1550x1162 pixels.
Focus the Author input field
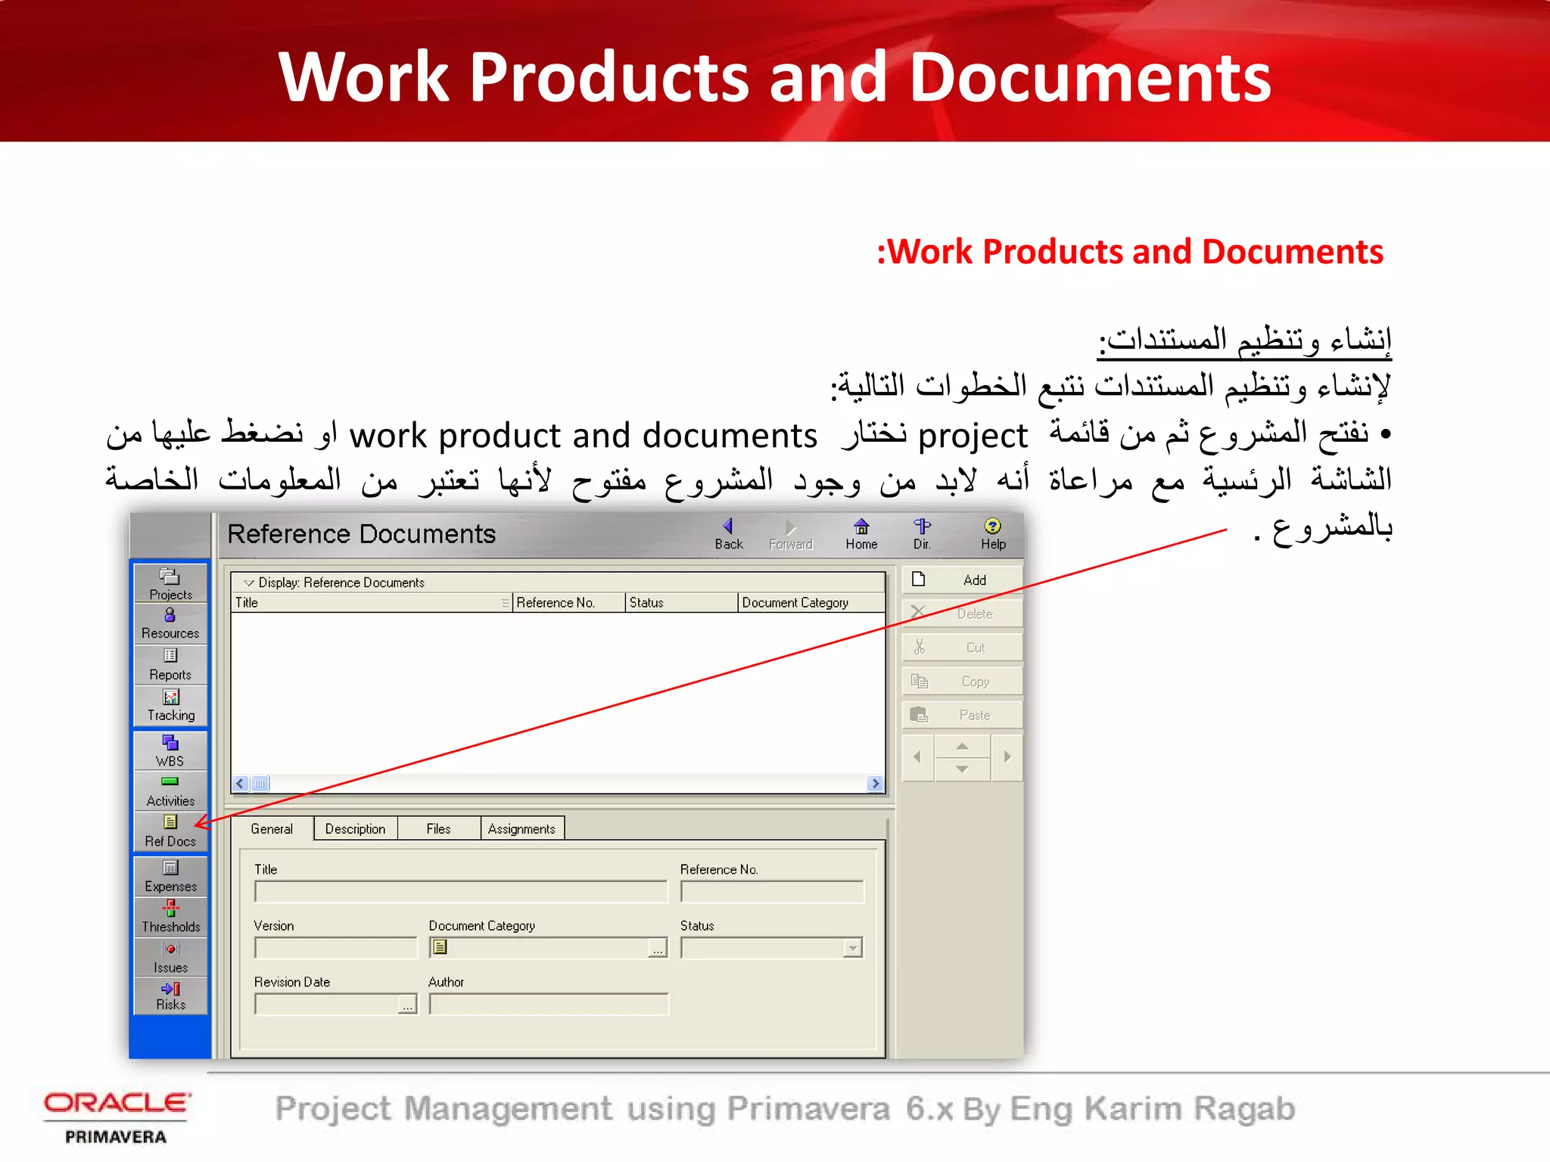tap(549, 1005)
